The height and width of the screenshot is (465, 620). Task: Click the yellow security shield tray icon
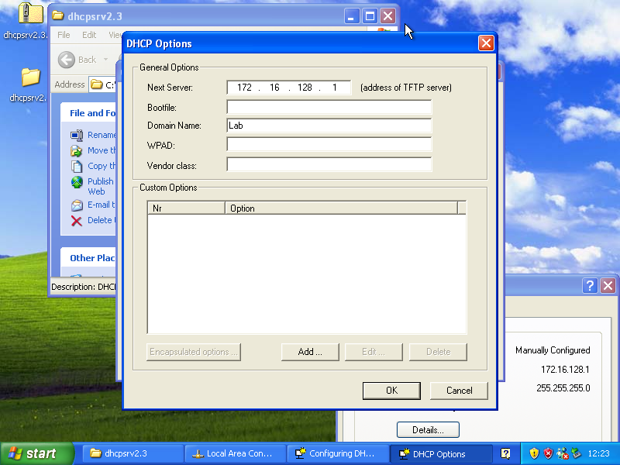click(534, 453)
